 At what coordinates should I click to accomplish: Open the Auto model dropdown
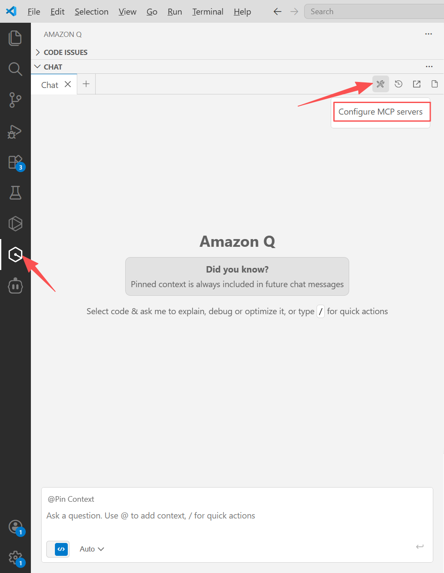point(92,549)
